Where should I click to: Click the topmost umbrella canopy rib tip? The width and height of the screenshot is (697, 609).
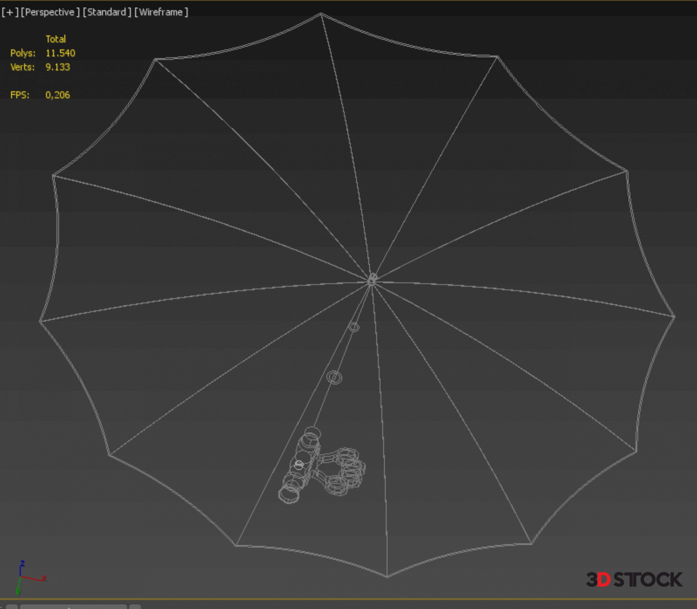coord(321,14)
